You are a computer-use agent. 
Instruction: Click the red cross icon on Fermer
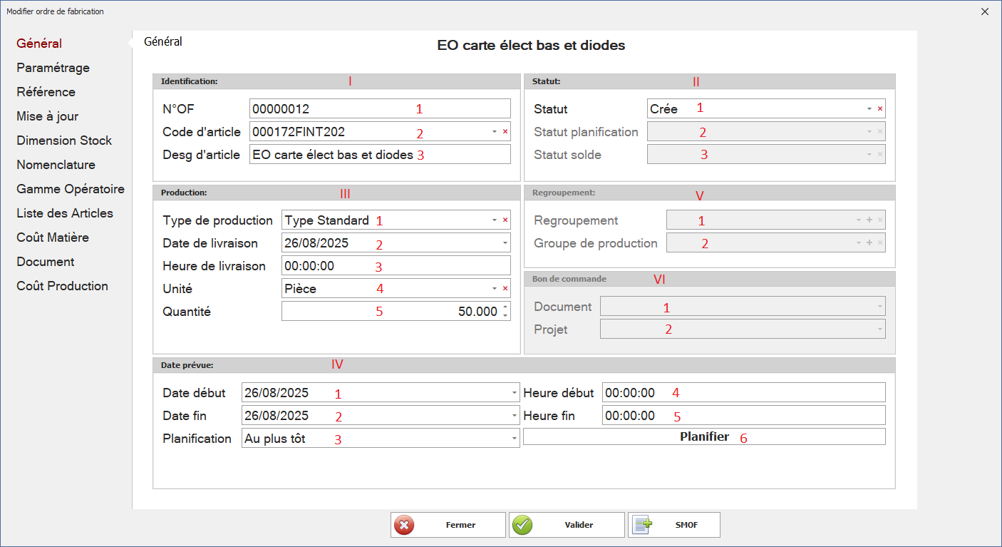[404, 525]
